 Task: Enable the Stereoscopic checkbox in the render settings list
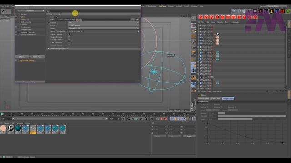point(16,27)
